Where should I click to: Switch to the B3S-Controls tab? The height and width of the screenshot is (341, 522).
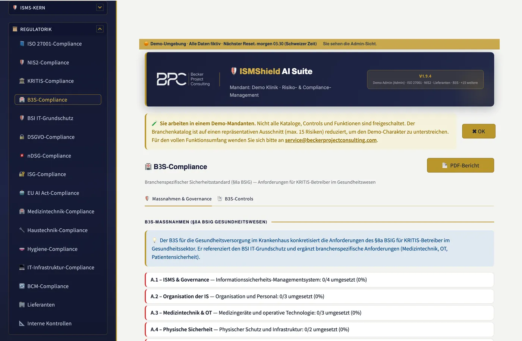point(235,199)
